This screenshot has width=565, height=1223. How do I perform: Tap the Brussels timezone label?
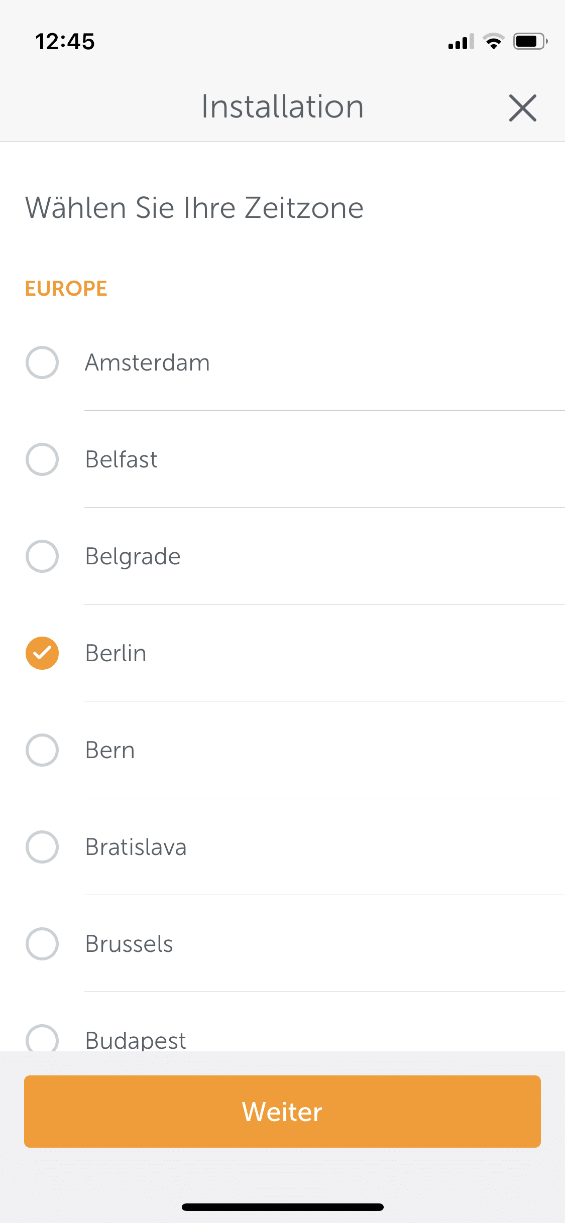click(x=129, y=944)
